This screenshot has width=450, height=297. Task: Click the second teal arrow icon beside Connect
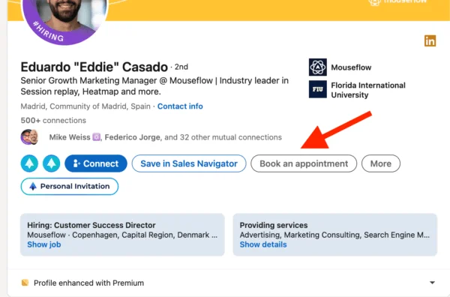pyautogui.click(x=51, y=163)
